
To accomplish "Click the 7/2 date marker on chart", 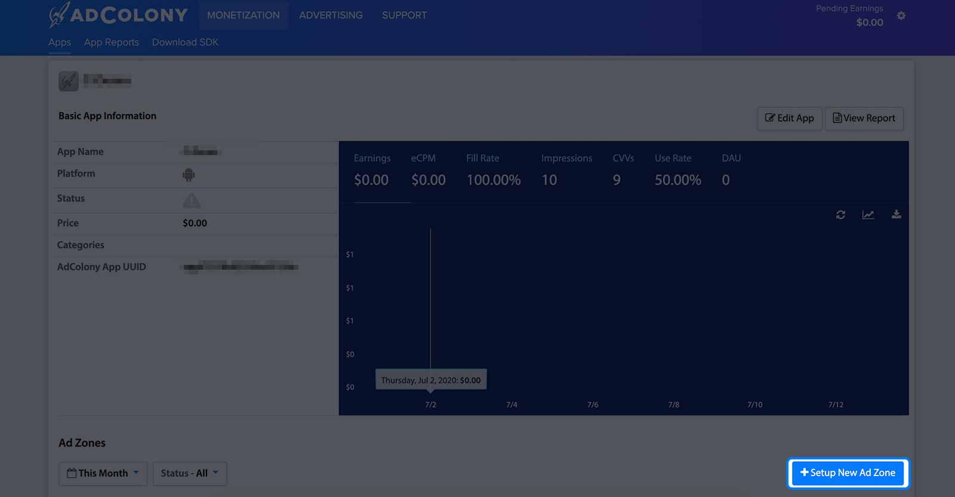I will click(430, 405).
